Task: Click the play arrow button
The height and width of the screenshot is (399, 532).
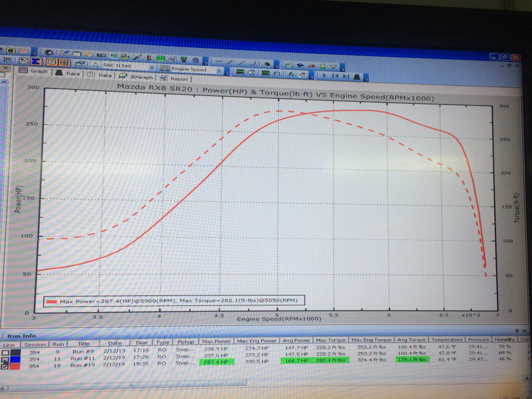Action: coord(324,76)
